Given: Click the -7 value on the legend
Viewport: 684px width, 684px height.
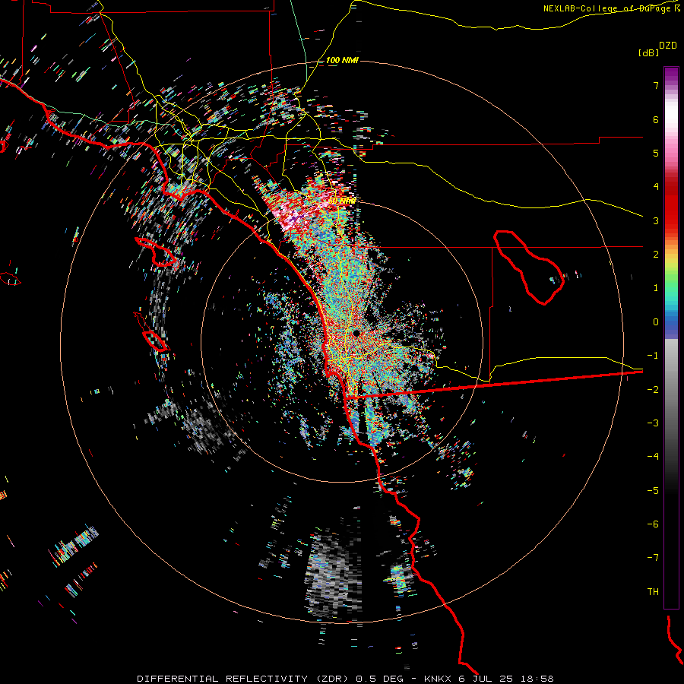Looking at the screenshot, I should pos(653,558).
